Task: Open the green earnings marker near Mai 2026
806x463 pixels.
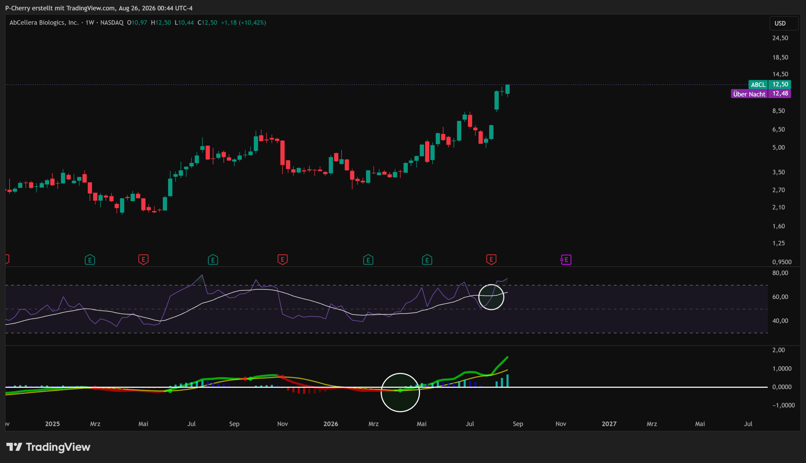Action: [427, 260]
